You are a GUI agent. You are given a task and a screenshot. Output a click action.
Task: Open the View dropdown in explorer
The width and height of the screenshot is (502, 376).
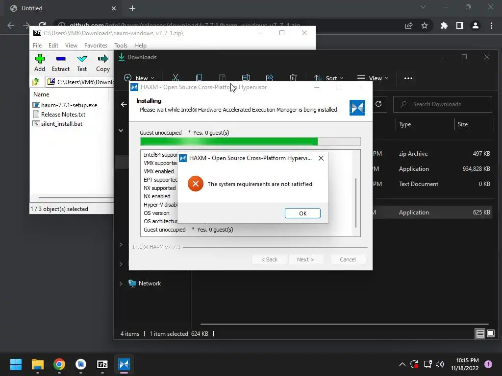coord(373,78)
